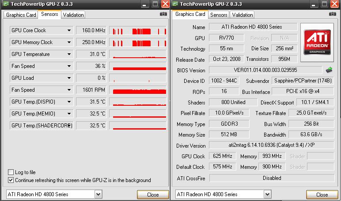
Task: Click the ROPs field showing 16
Action: tap(224, 91)
